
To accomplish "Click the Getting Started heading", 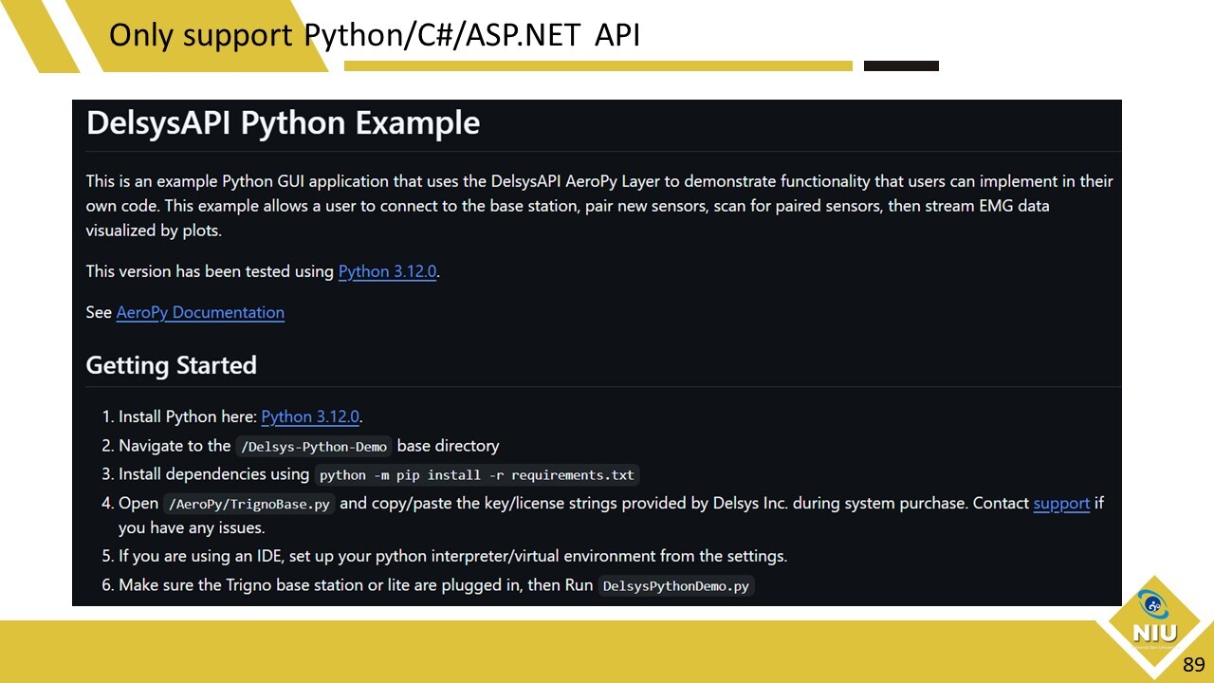I will tap(171, 365).
